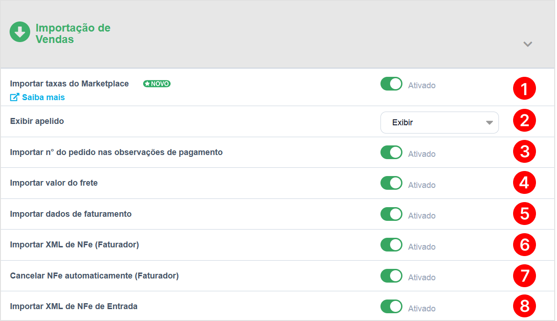This screenshot has width=557, height=321.
Task: Disable Importar XML de NFe (Faturador)
Action: coord(391,245)
